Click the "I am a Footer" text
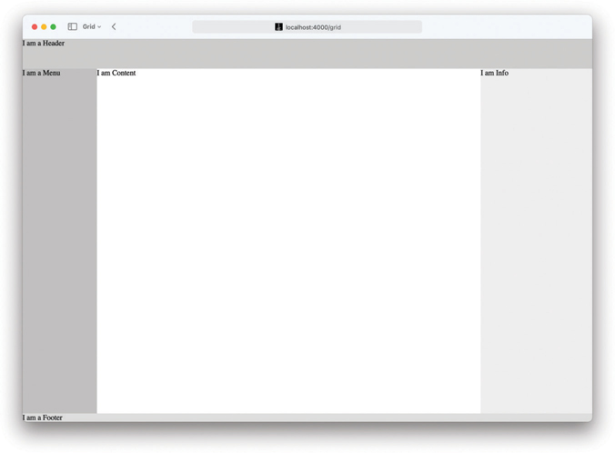The width and height of the screenshot is (615, 453). [43, 418]
